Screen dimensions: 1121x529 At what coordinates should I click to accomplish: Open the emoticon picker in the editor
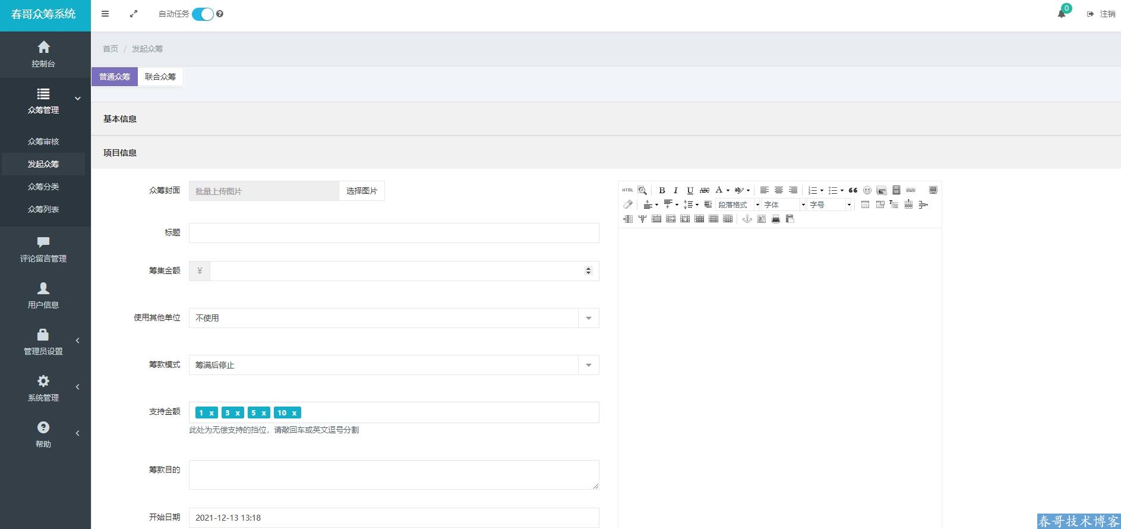tap(867, 190)
